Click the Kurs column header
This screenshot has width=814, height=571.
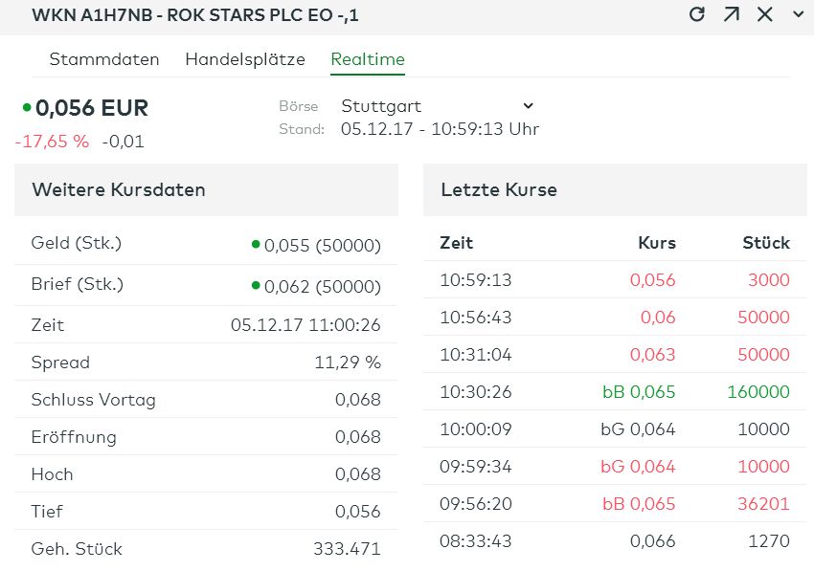tap(655, 243)
